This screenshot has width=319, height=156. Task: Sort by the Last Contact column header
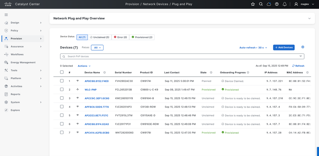point(172,72)
